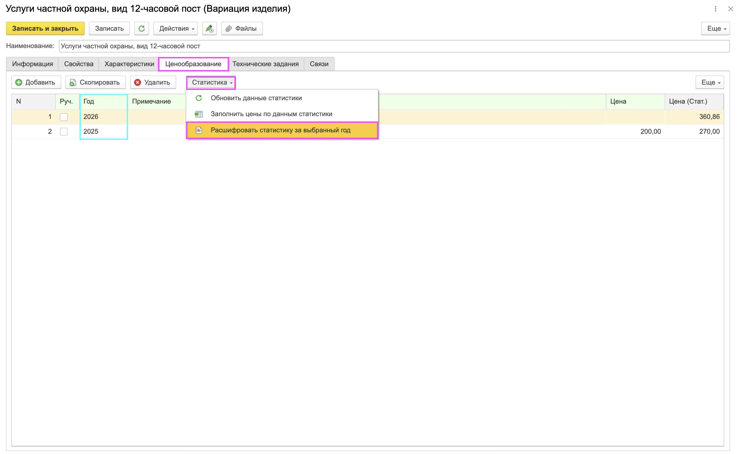Viewport: 740px width, 454px height.
Task: Click the green refresh icon in top toolbar
Action: tap(141, 28)
